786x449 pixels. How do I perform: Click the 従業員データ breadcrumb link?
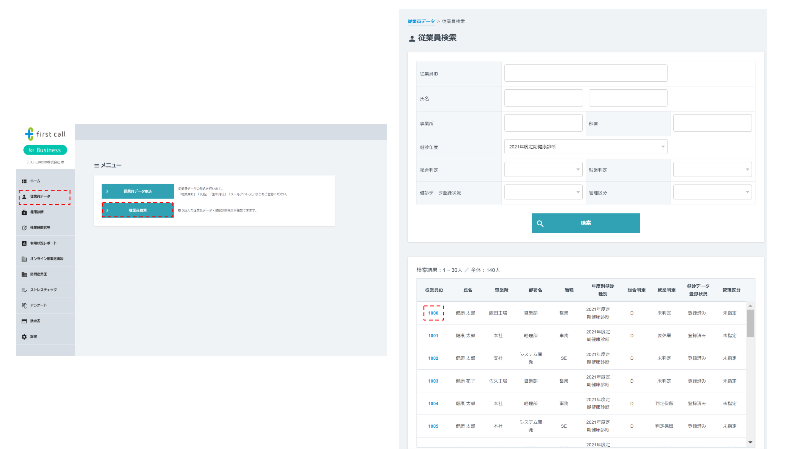pyautogui.click(x=421, y=21)
